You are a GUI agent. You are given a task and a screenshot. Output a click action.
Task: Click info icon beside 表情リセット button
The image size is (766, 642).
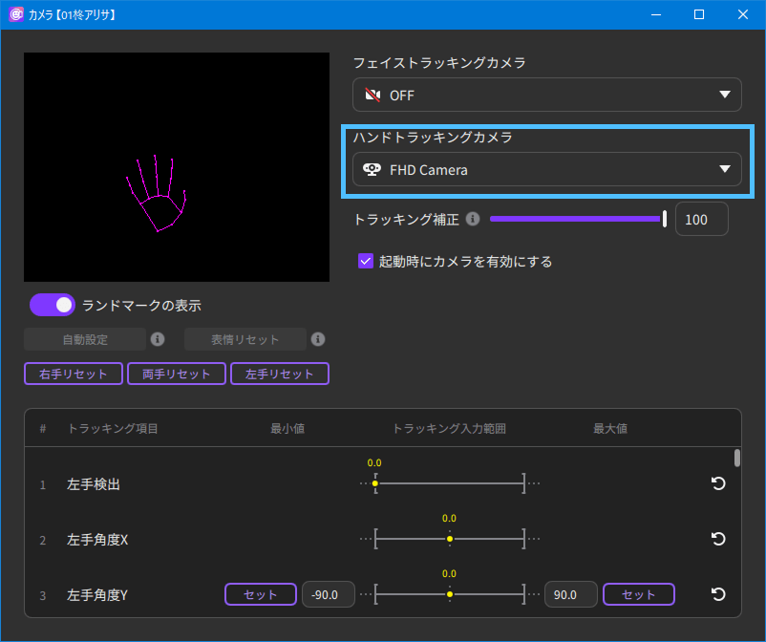[319, 339]
